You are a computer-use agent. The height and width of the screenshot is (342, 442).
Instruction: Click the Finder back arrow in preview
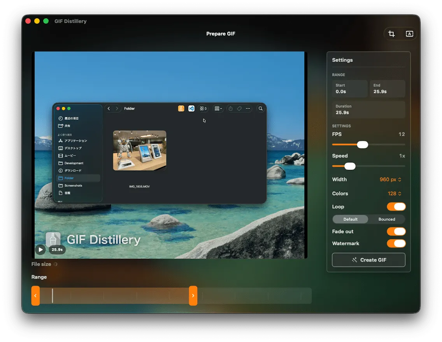click(x=109, y=108)
